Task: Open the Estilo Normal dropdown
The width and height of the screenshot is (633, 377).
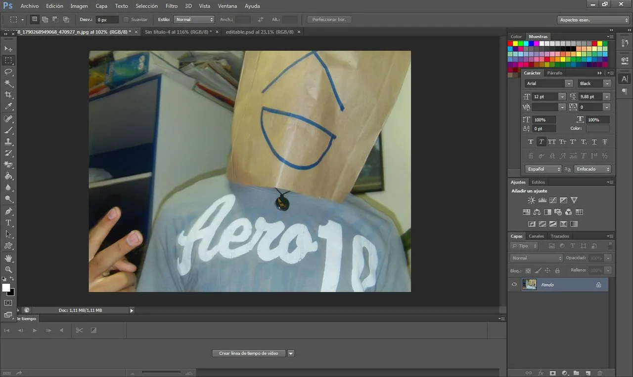Action: pos(194,20)
